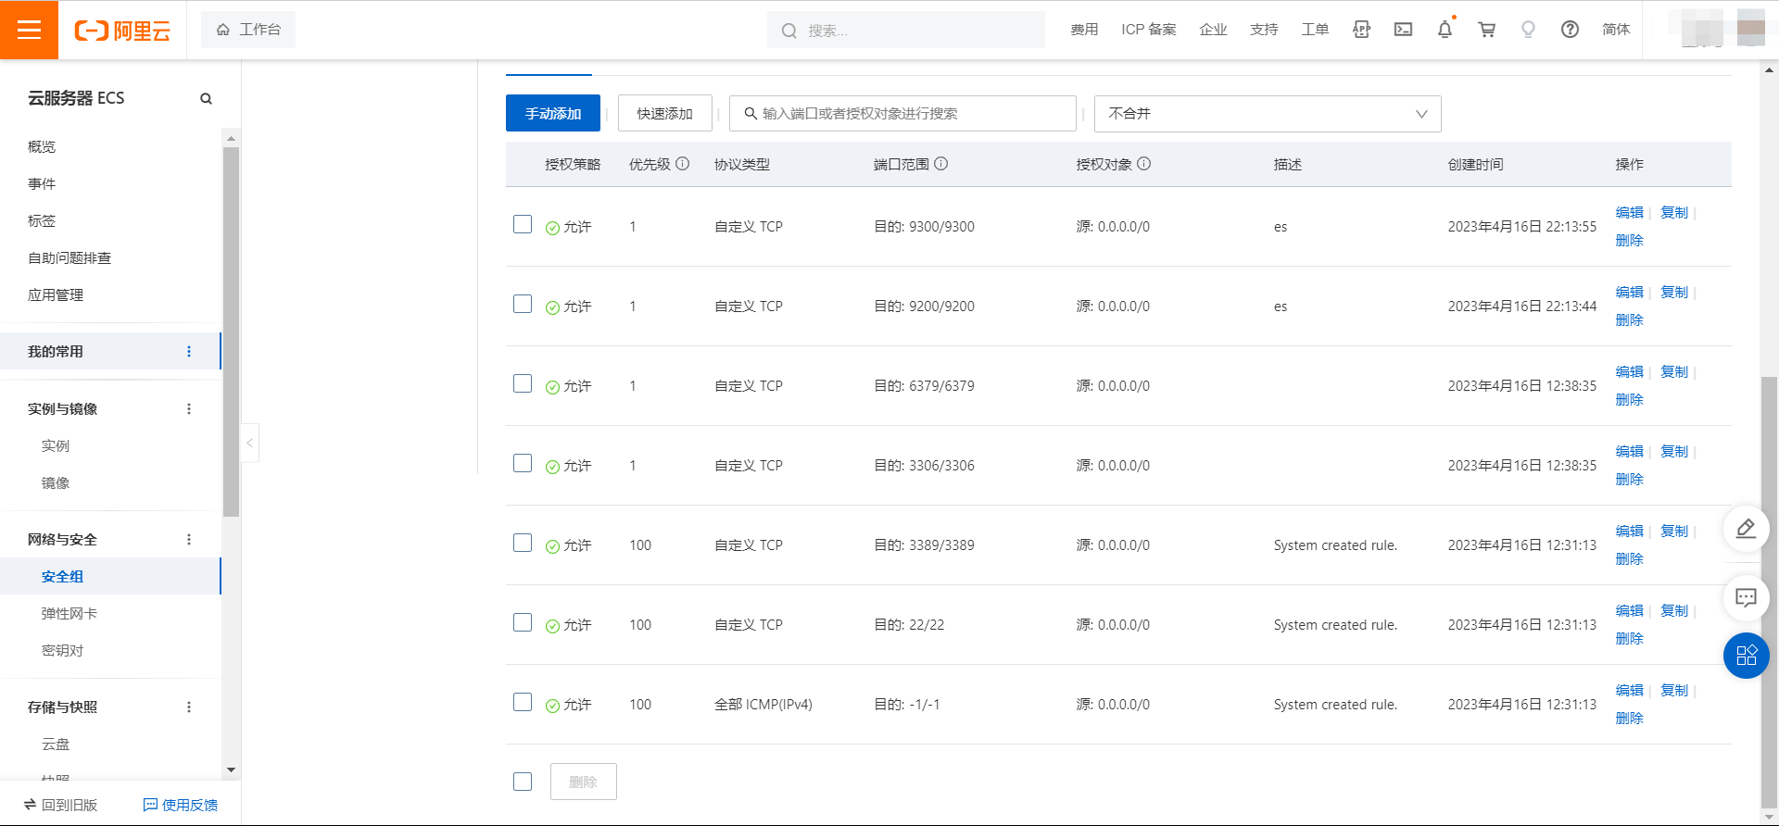This screenshot has height=826, width=1779.
Task: Open 事件 in sidebar
Action: (x=42, y=184)
